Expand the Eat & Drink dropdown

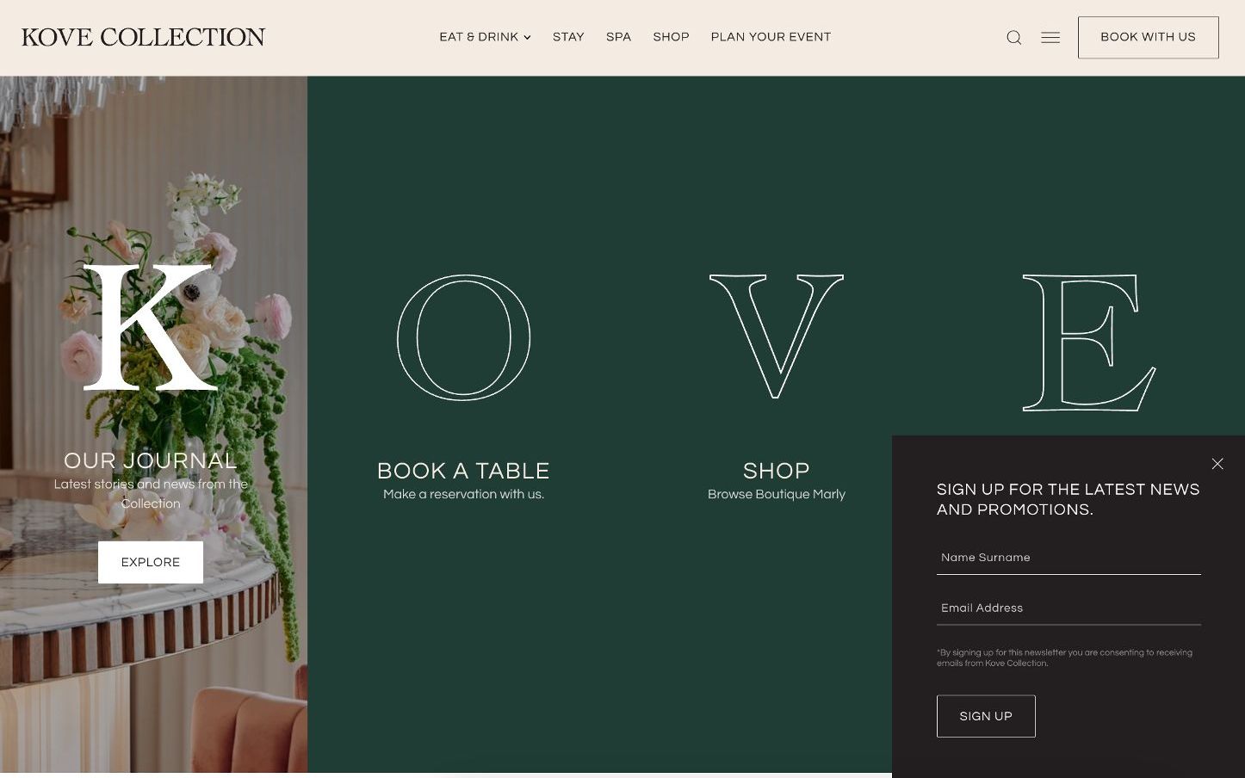point(485,37)
